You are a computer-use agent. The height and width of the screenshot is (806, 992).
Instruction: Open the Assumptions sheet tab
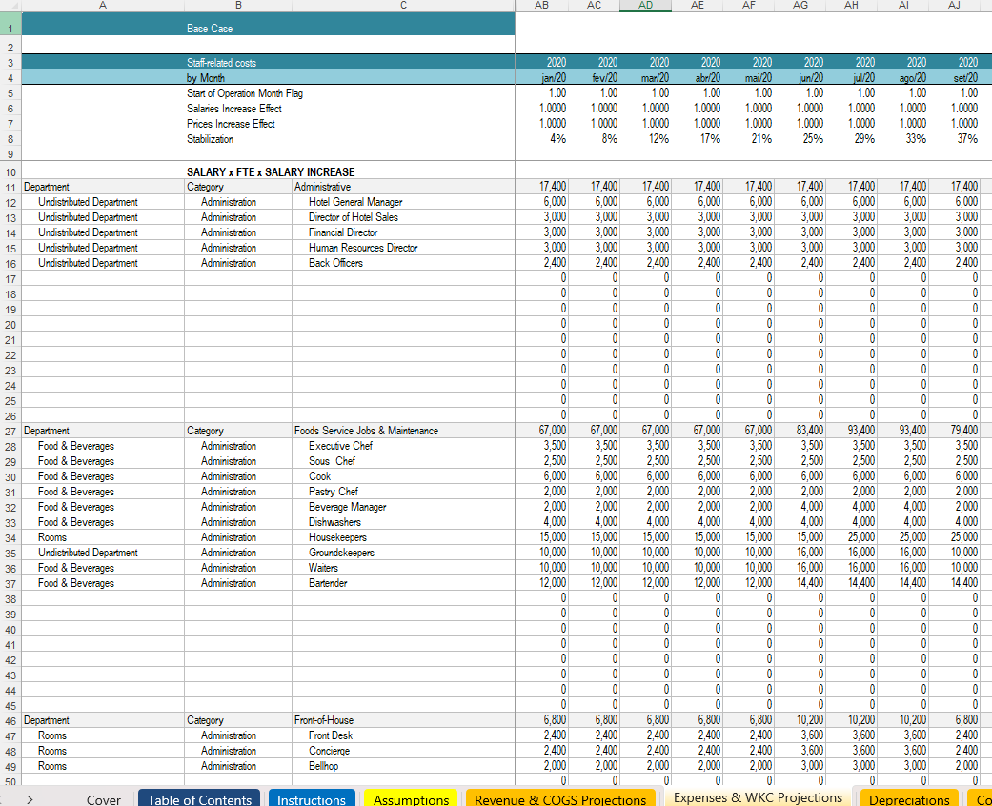[411, 799]
